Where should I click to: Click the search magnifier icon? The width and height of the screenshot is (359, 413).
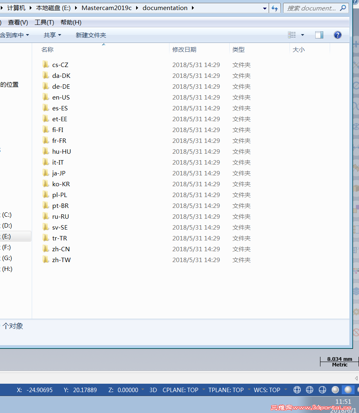[343, 8]
